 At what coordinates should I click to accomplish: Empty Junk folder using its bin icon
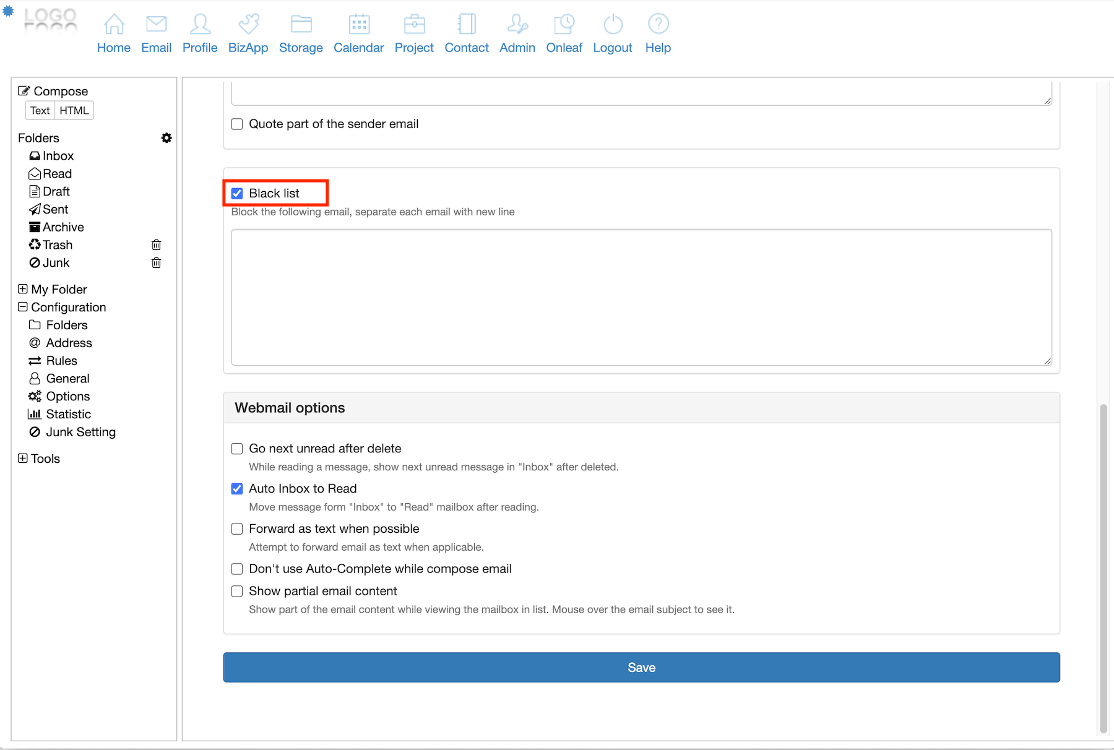157,263
